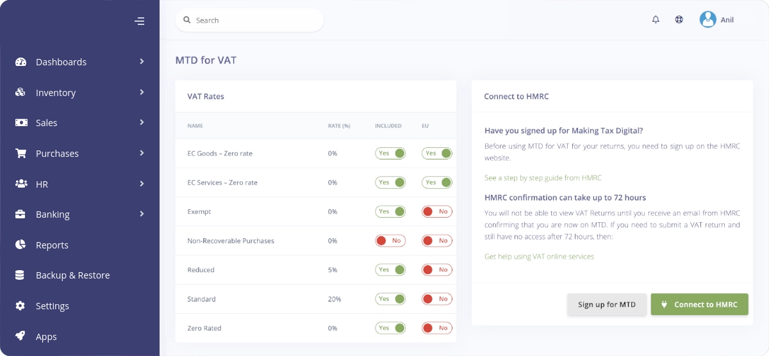Click the Reports pie chart icon
This screenshot has height=356, width=769.
(21, 245)
